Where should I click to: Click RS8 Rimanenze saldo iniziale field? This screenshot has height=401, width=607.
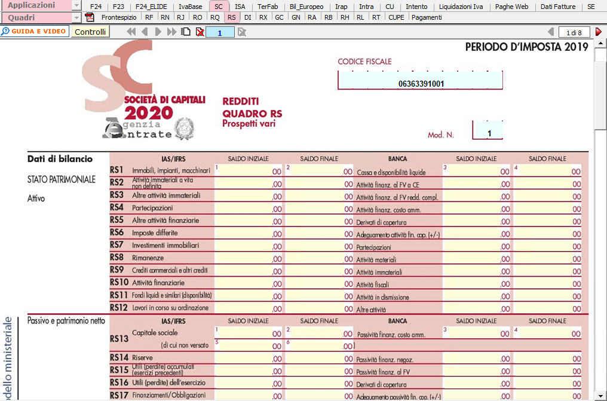248,258
